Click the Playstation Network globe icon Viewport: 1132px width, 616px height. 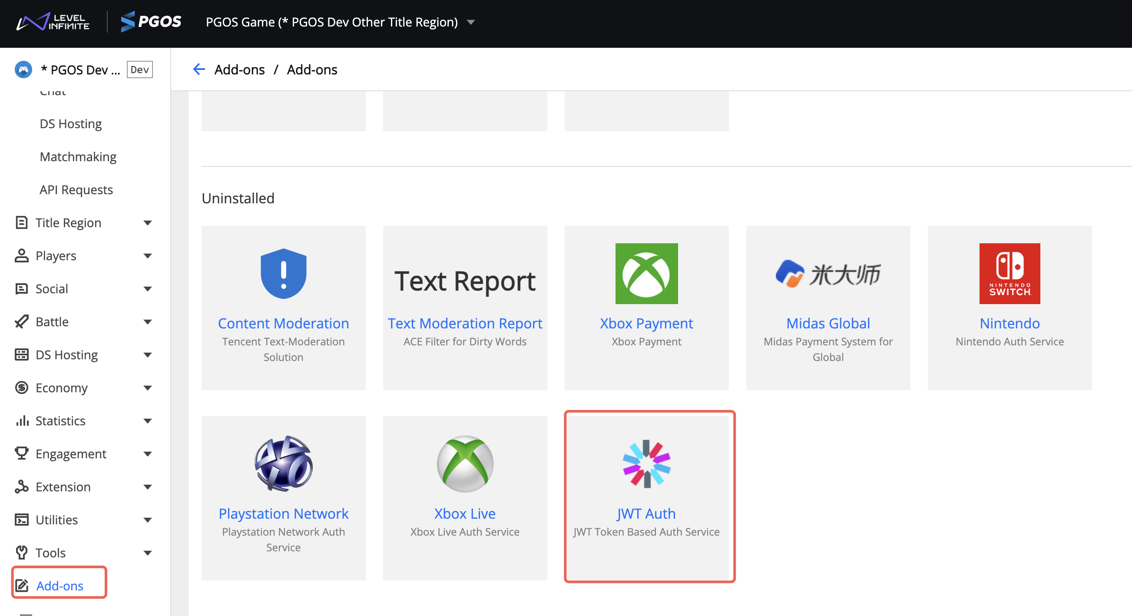[284, 464]
